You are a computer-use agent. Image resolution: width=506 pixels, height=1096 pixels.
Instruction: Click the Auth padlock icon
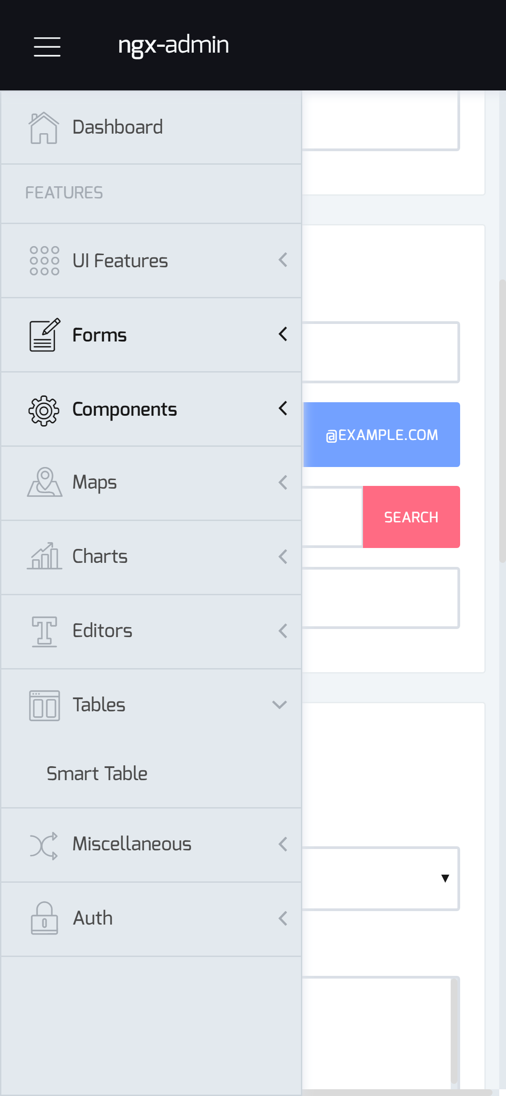point(44,918)
